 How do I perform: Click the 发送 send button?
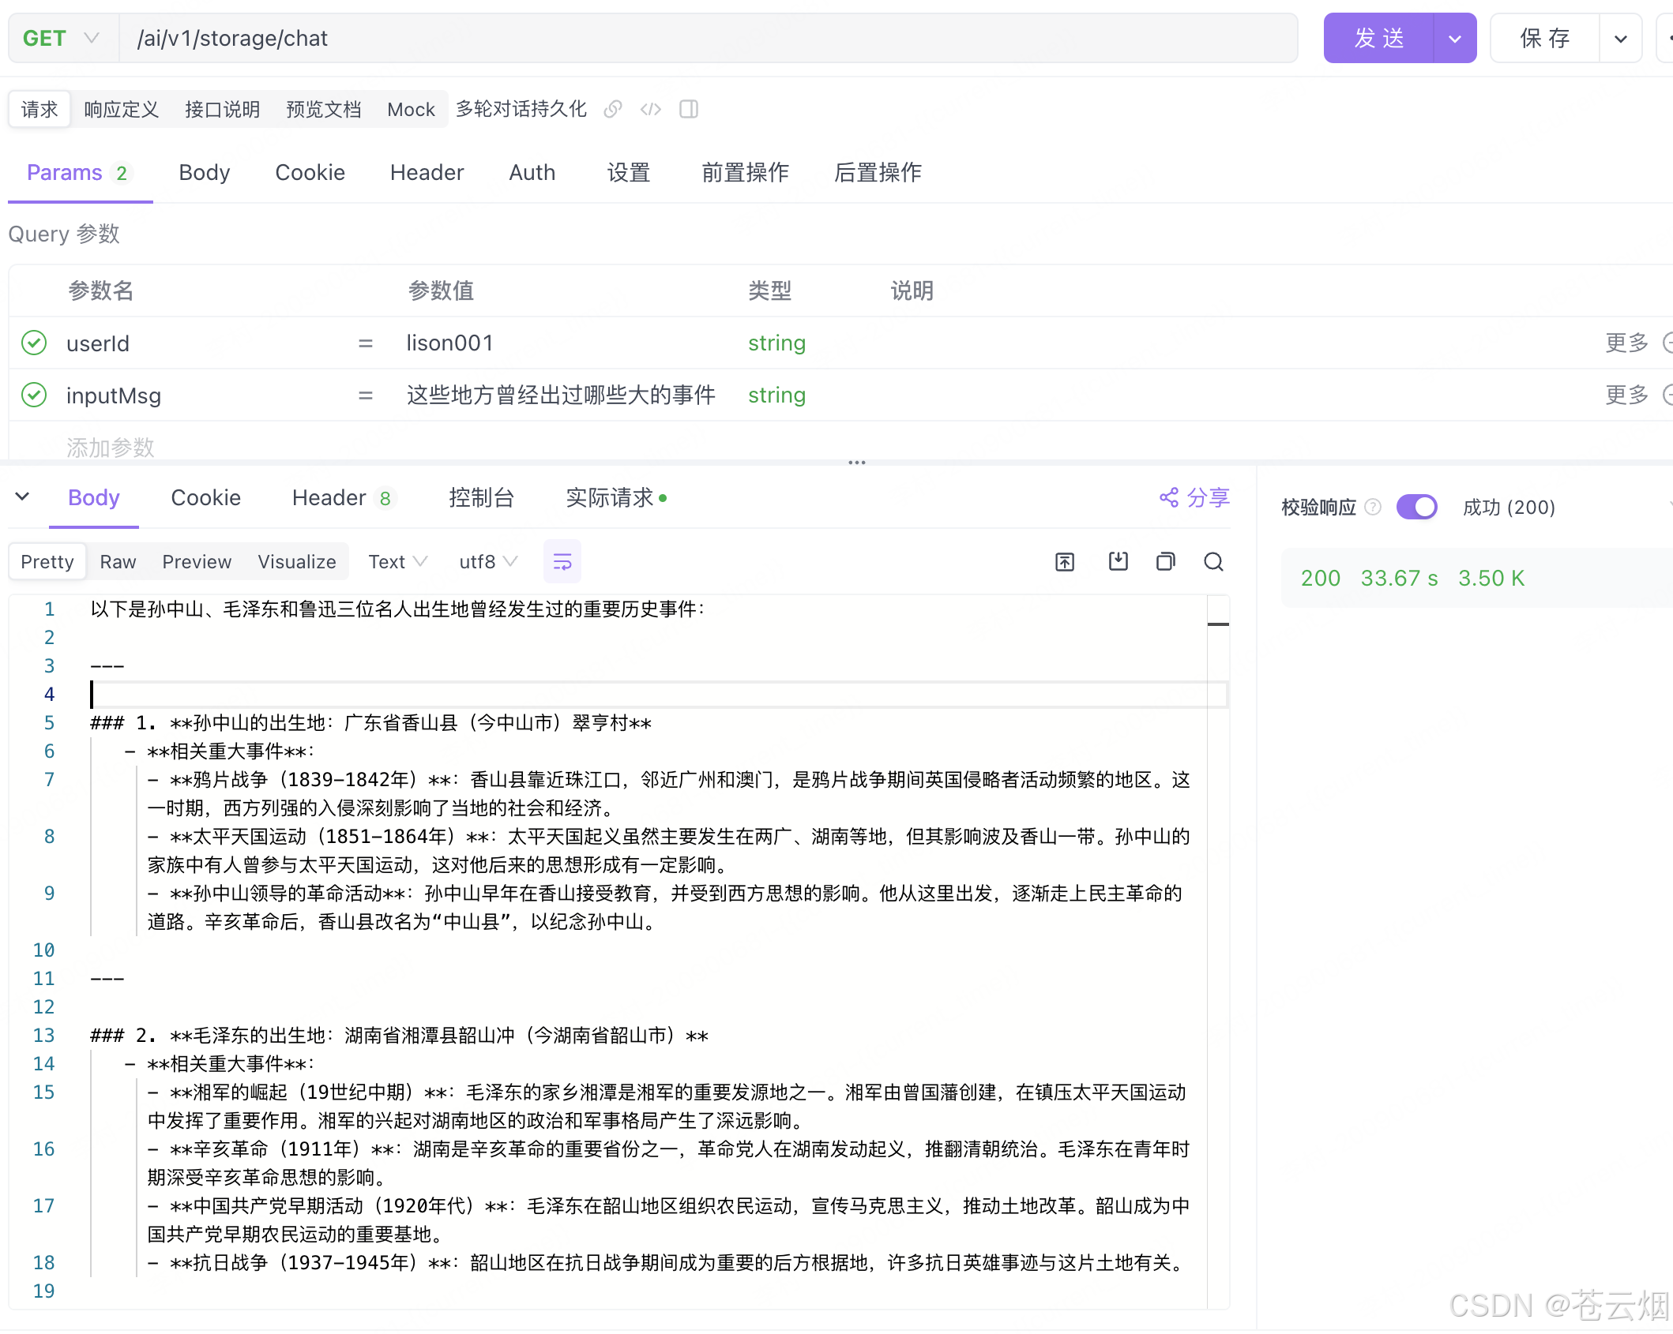pos(1378,38)
